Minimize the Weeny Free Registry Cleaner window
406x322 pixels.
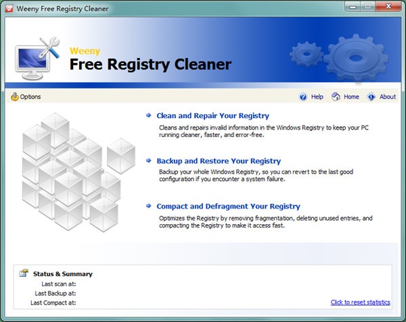coord(353,7)
